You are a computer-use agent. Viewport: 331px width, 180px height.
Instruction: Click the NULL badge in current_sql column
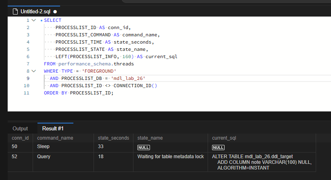(218, 147)
